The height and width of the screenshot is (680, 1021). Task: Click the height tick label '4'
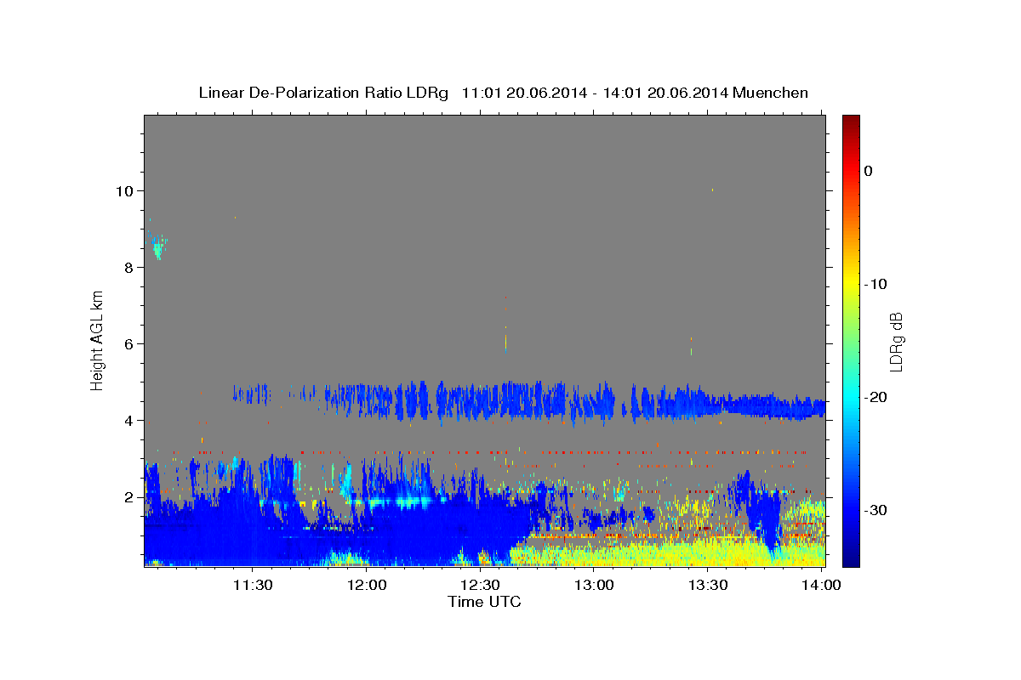(130, 420)
